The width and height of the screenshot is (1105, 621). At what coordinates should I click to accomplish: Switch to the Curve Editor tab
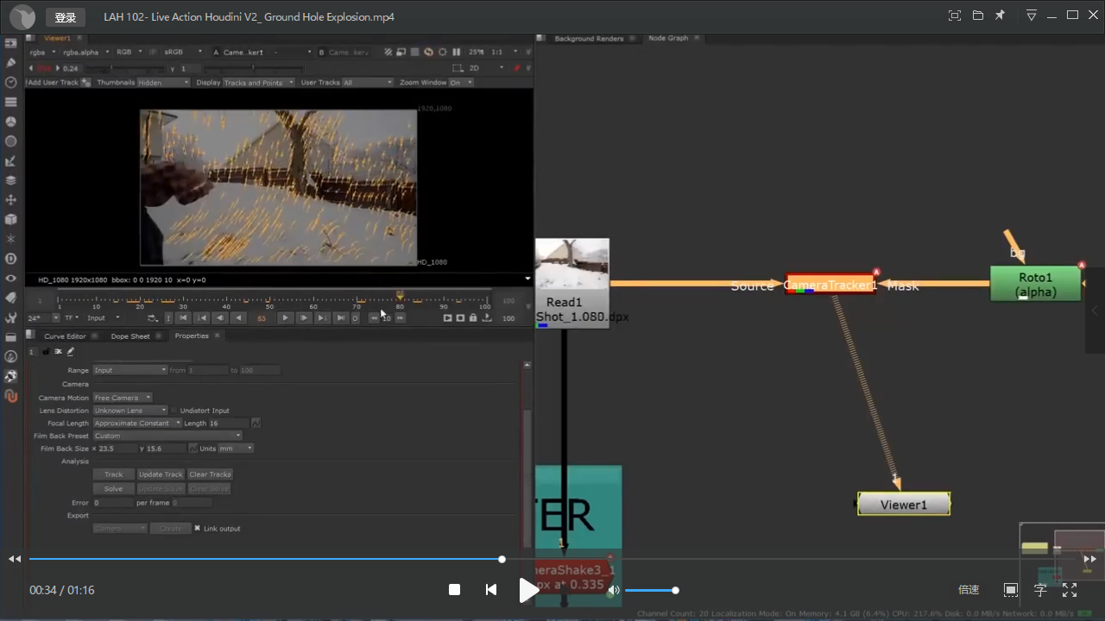point(65,336)
